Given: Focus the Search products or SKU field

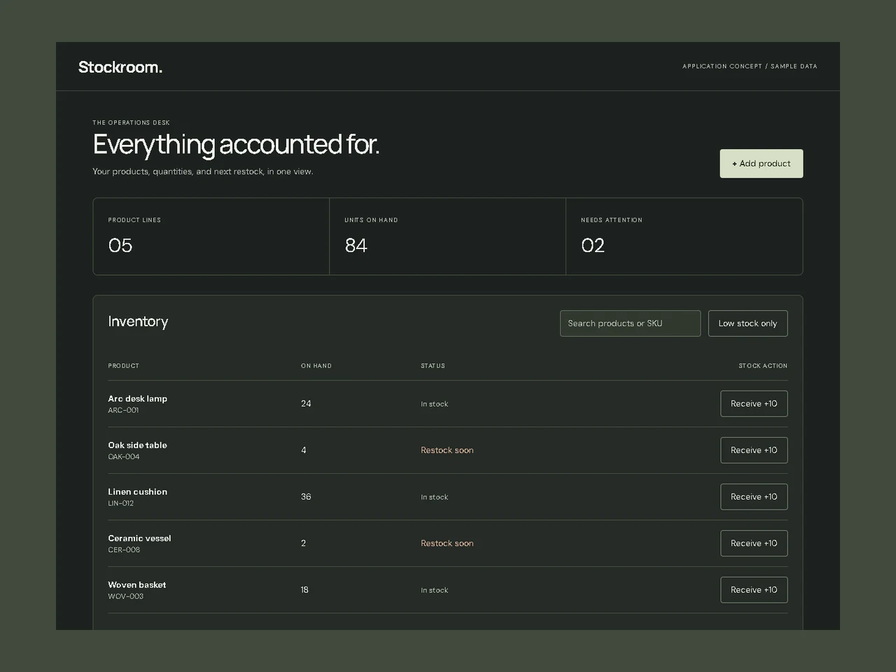Looking at the screenshot, I should tap(630, 323).
